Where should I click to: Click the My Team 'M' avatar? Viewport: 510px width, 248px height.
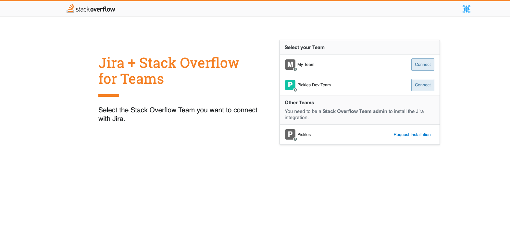pyautogui.click(x=290, y=65)
